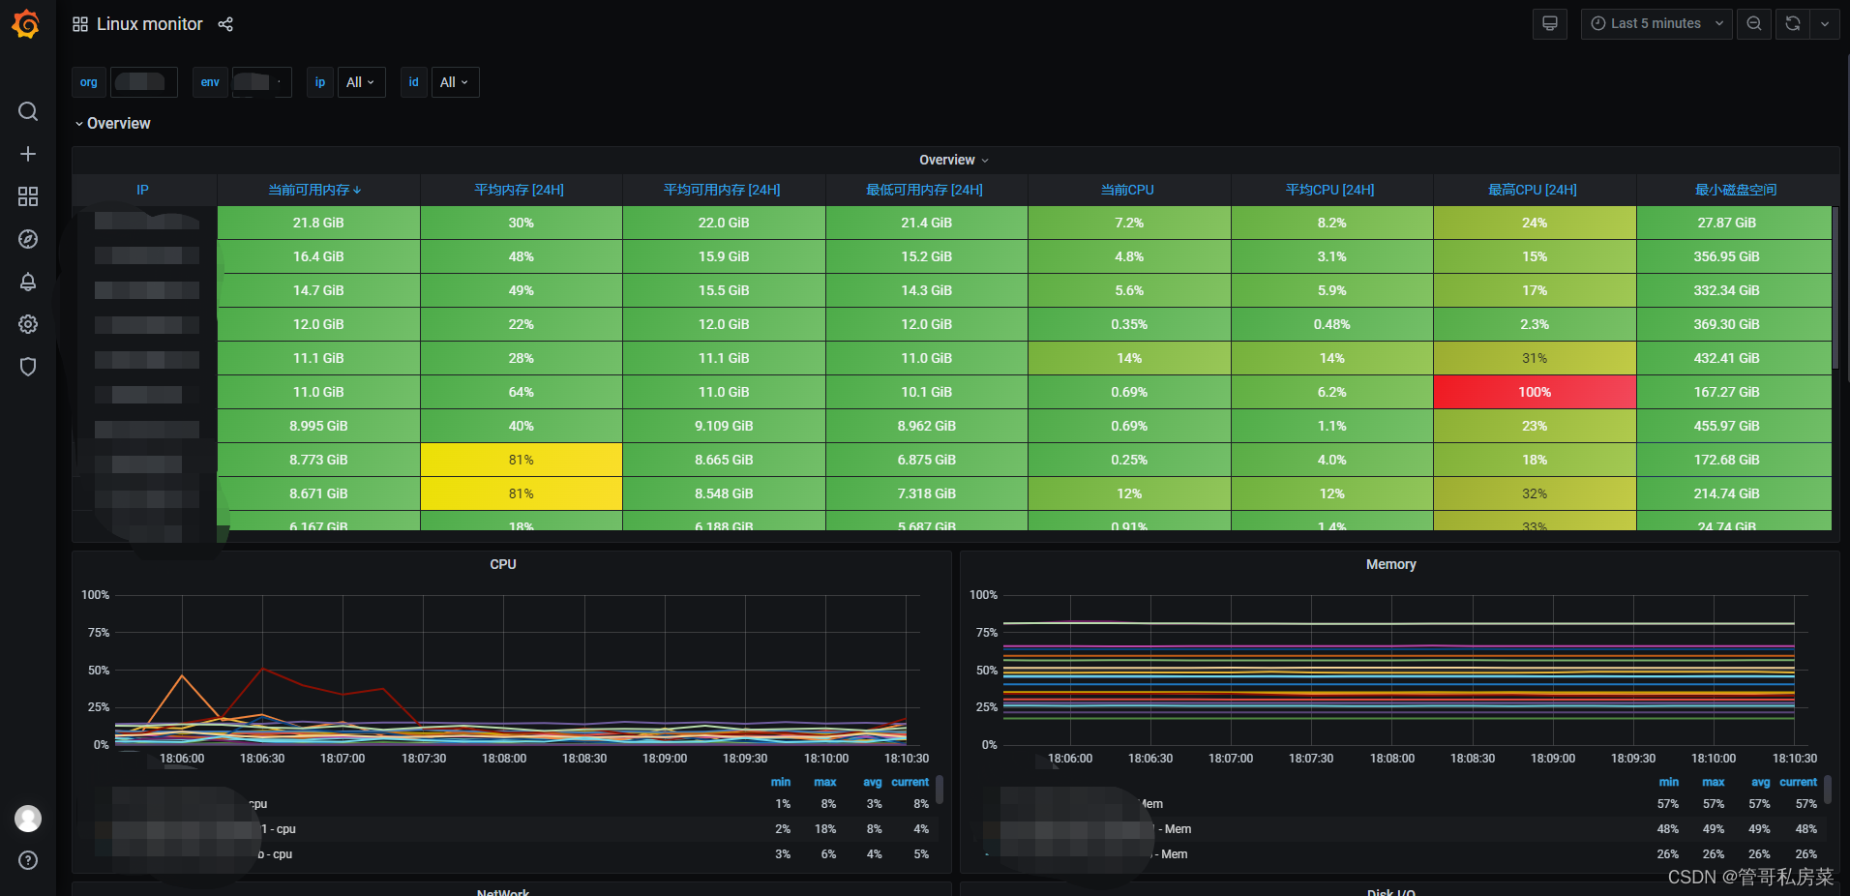Image resolution: width=1850 pixels, height=896 pixels.
Task: Refresh the dashboard data
Action: click(1792, 24)
